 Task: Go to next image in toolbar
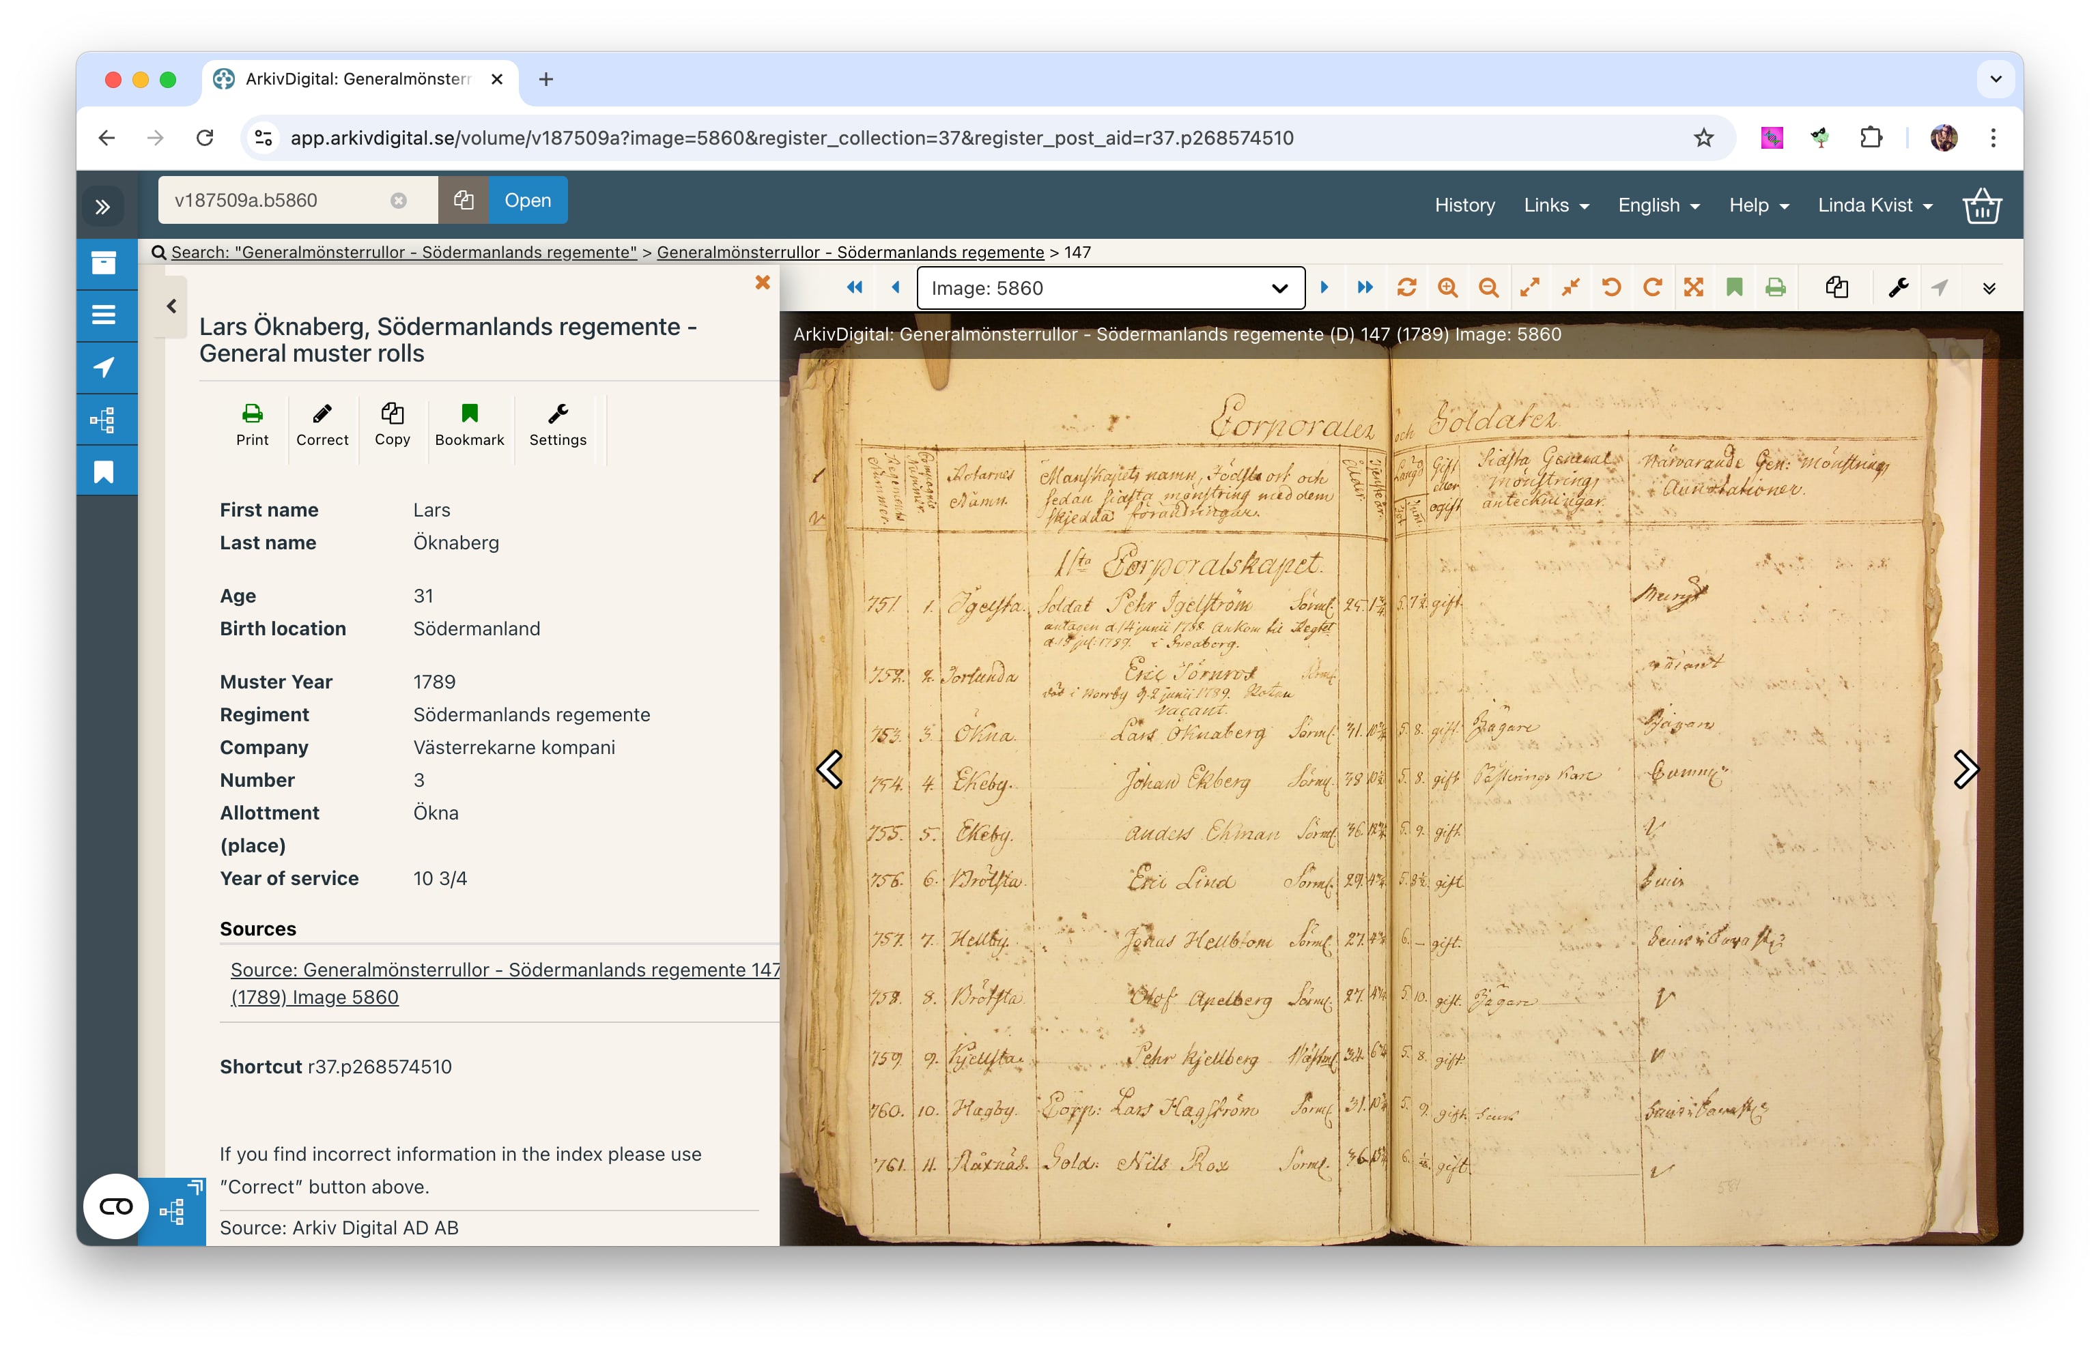tap(1324, 288)
